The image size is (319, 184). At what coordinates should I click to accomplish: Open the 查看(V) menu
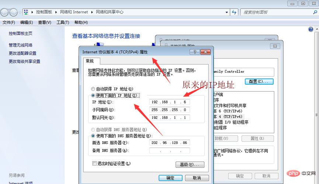[45, 22]
